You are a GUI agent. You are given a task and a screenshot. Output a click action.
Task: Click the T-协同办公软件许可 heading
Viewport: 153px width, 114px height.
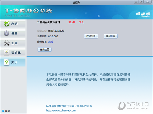49,22
